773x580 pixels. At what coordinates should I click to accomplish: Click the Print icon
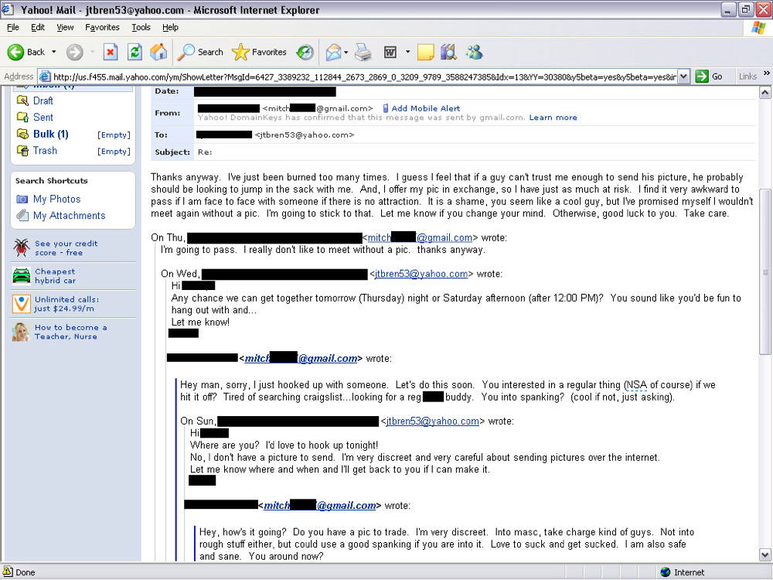(x=363, y=52)
